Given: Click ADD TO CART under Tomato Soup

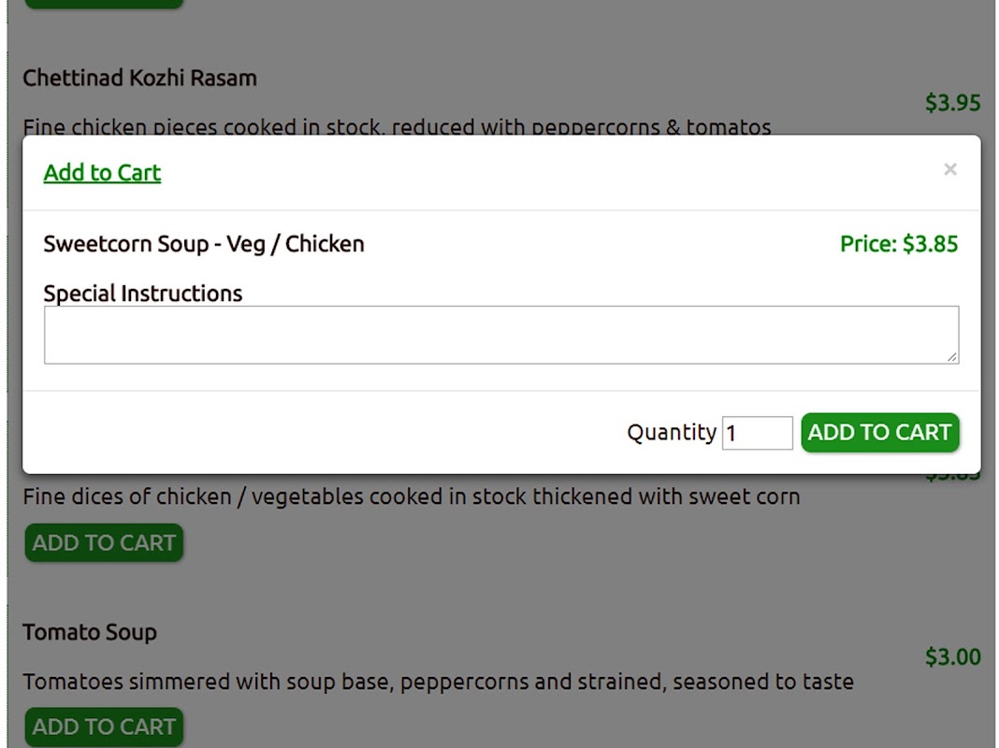Looking at the screenshot, I should pyautogui.click(x=104, y=726).
